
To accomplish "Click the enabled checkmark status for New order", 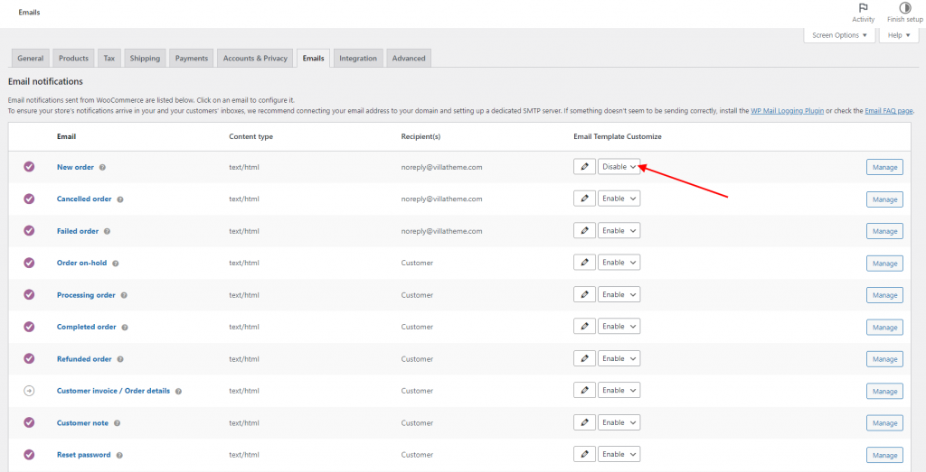I will tap(29, 167).
